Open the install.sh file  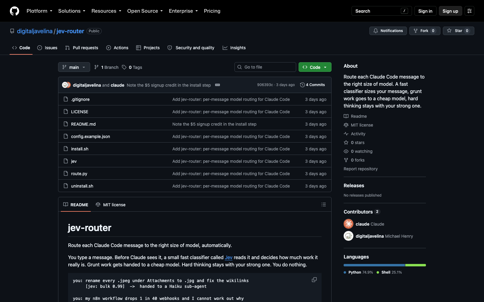[80, 149]
